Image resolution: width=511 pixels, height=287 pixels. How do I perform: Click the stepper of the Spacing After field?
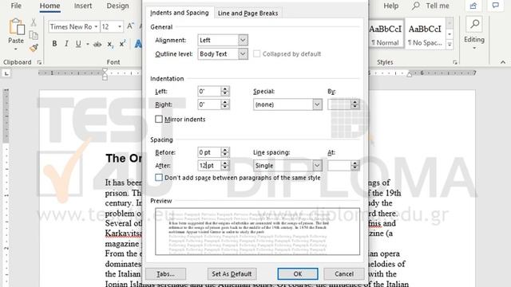tap(225, 166)
